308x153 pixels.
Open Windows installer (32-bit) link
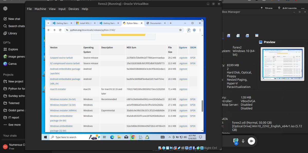coord(63,105)
